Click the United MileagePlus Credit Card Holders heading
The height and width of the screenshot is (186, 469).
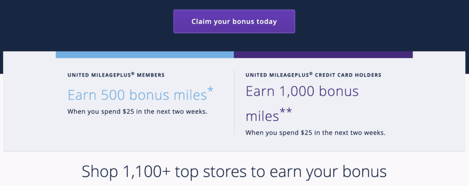click(320, 74)
